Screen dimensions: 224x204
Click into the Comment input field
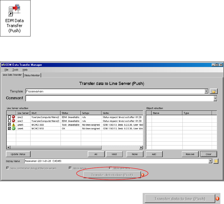(120, 98)
